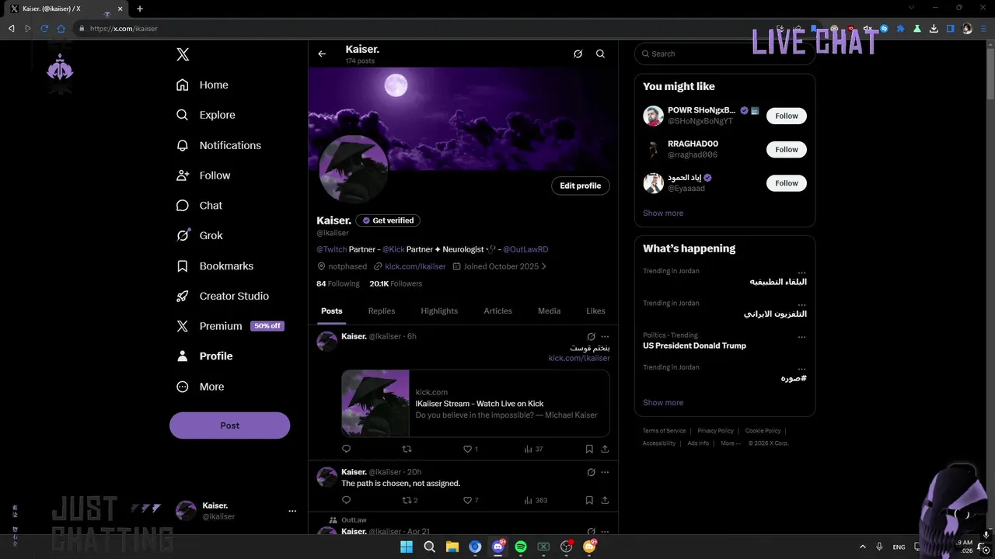The height and width of the screenshot is (559, 995).
Task: Share the kick.com stream post
Action: click(x=605, y=449)
